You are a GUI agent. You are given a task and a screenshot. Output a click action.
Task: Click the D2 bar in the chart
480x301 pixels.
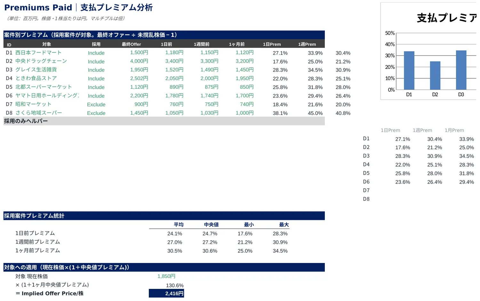click(x=435, y=76)
